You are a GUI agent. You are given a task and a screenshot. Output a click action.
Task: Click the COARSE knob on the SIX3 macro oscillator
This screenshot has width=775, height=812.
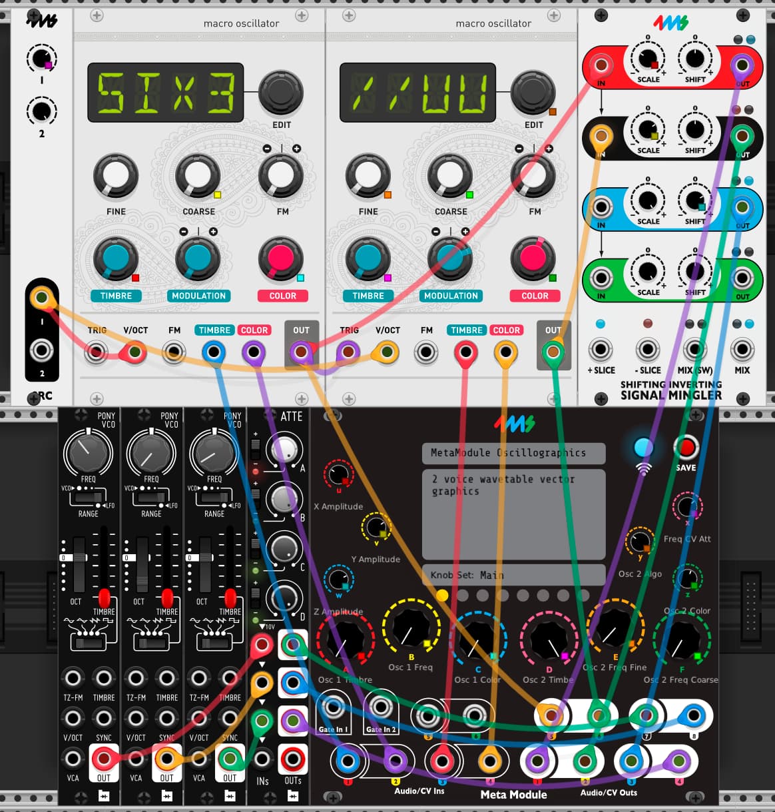(x=198, y=177)
